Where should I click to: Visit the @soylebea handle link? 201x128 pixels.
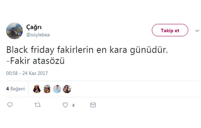tap(38, 35)
